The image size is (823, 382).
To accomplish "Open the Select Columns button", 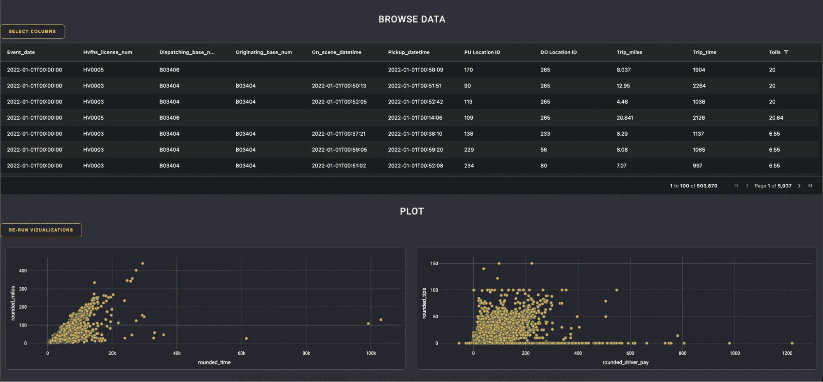I will [32, 31].
